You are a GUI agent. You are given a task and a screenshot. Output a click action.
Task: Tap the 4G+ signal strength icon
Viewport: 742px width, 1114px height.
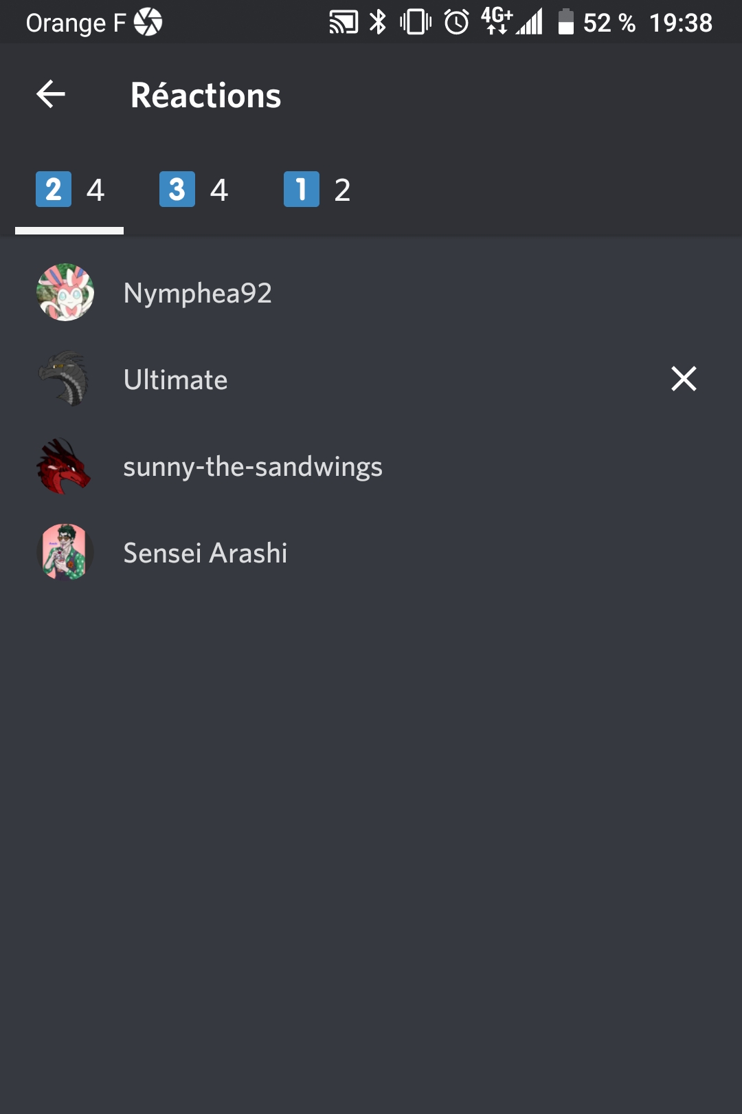pos(512,22)
